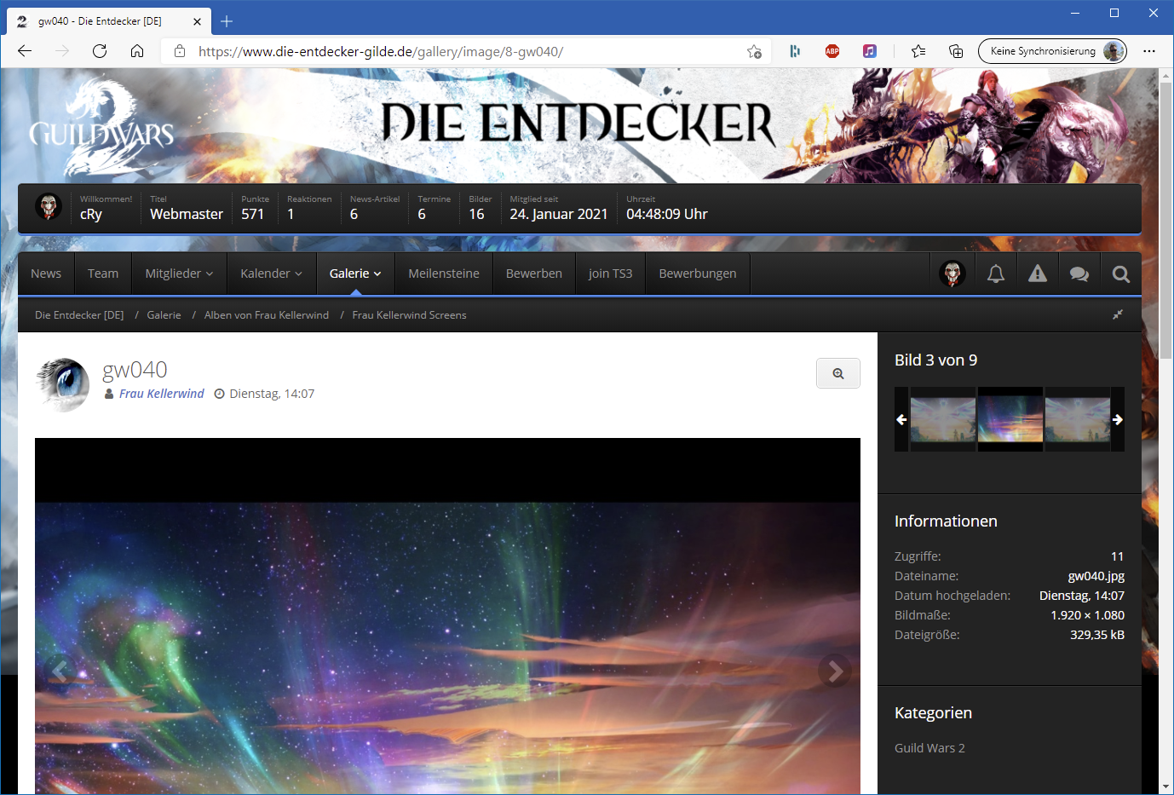Screen dimensions: 1174x795
Task: Open site search magnifier icon
Action: tap(1121, 274)
